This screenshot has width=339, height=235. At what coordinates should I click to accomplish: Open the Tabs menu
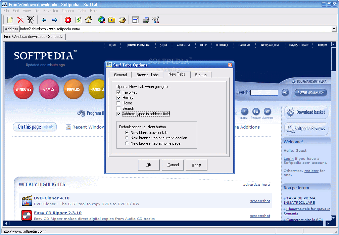click(82, 11)
